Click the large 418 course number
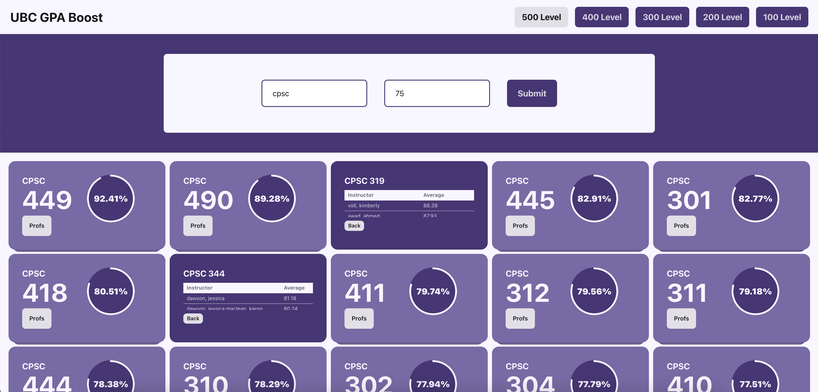Screen dimensions: 818x392 45,293
